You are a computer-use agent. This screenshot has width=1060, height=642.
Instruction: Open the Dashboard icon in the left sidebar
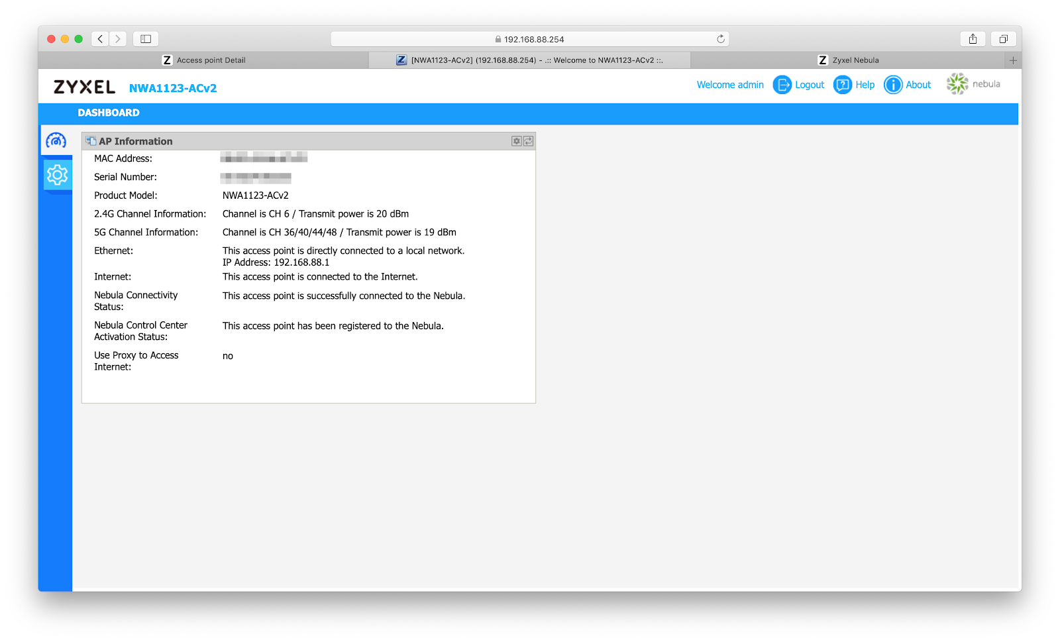coord(56,140)
